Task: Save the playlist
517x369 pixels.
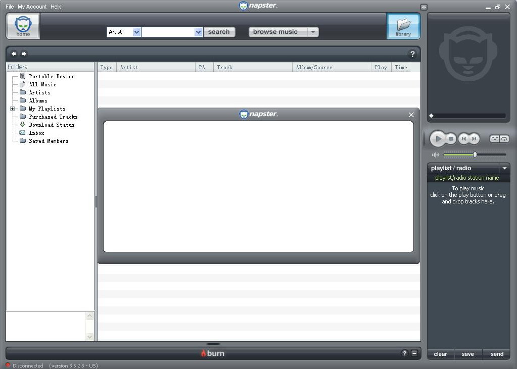Action: tap(468, 354)
